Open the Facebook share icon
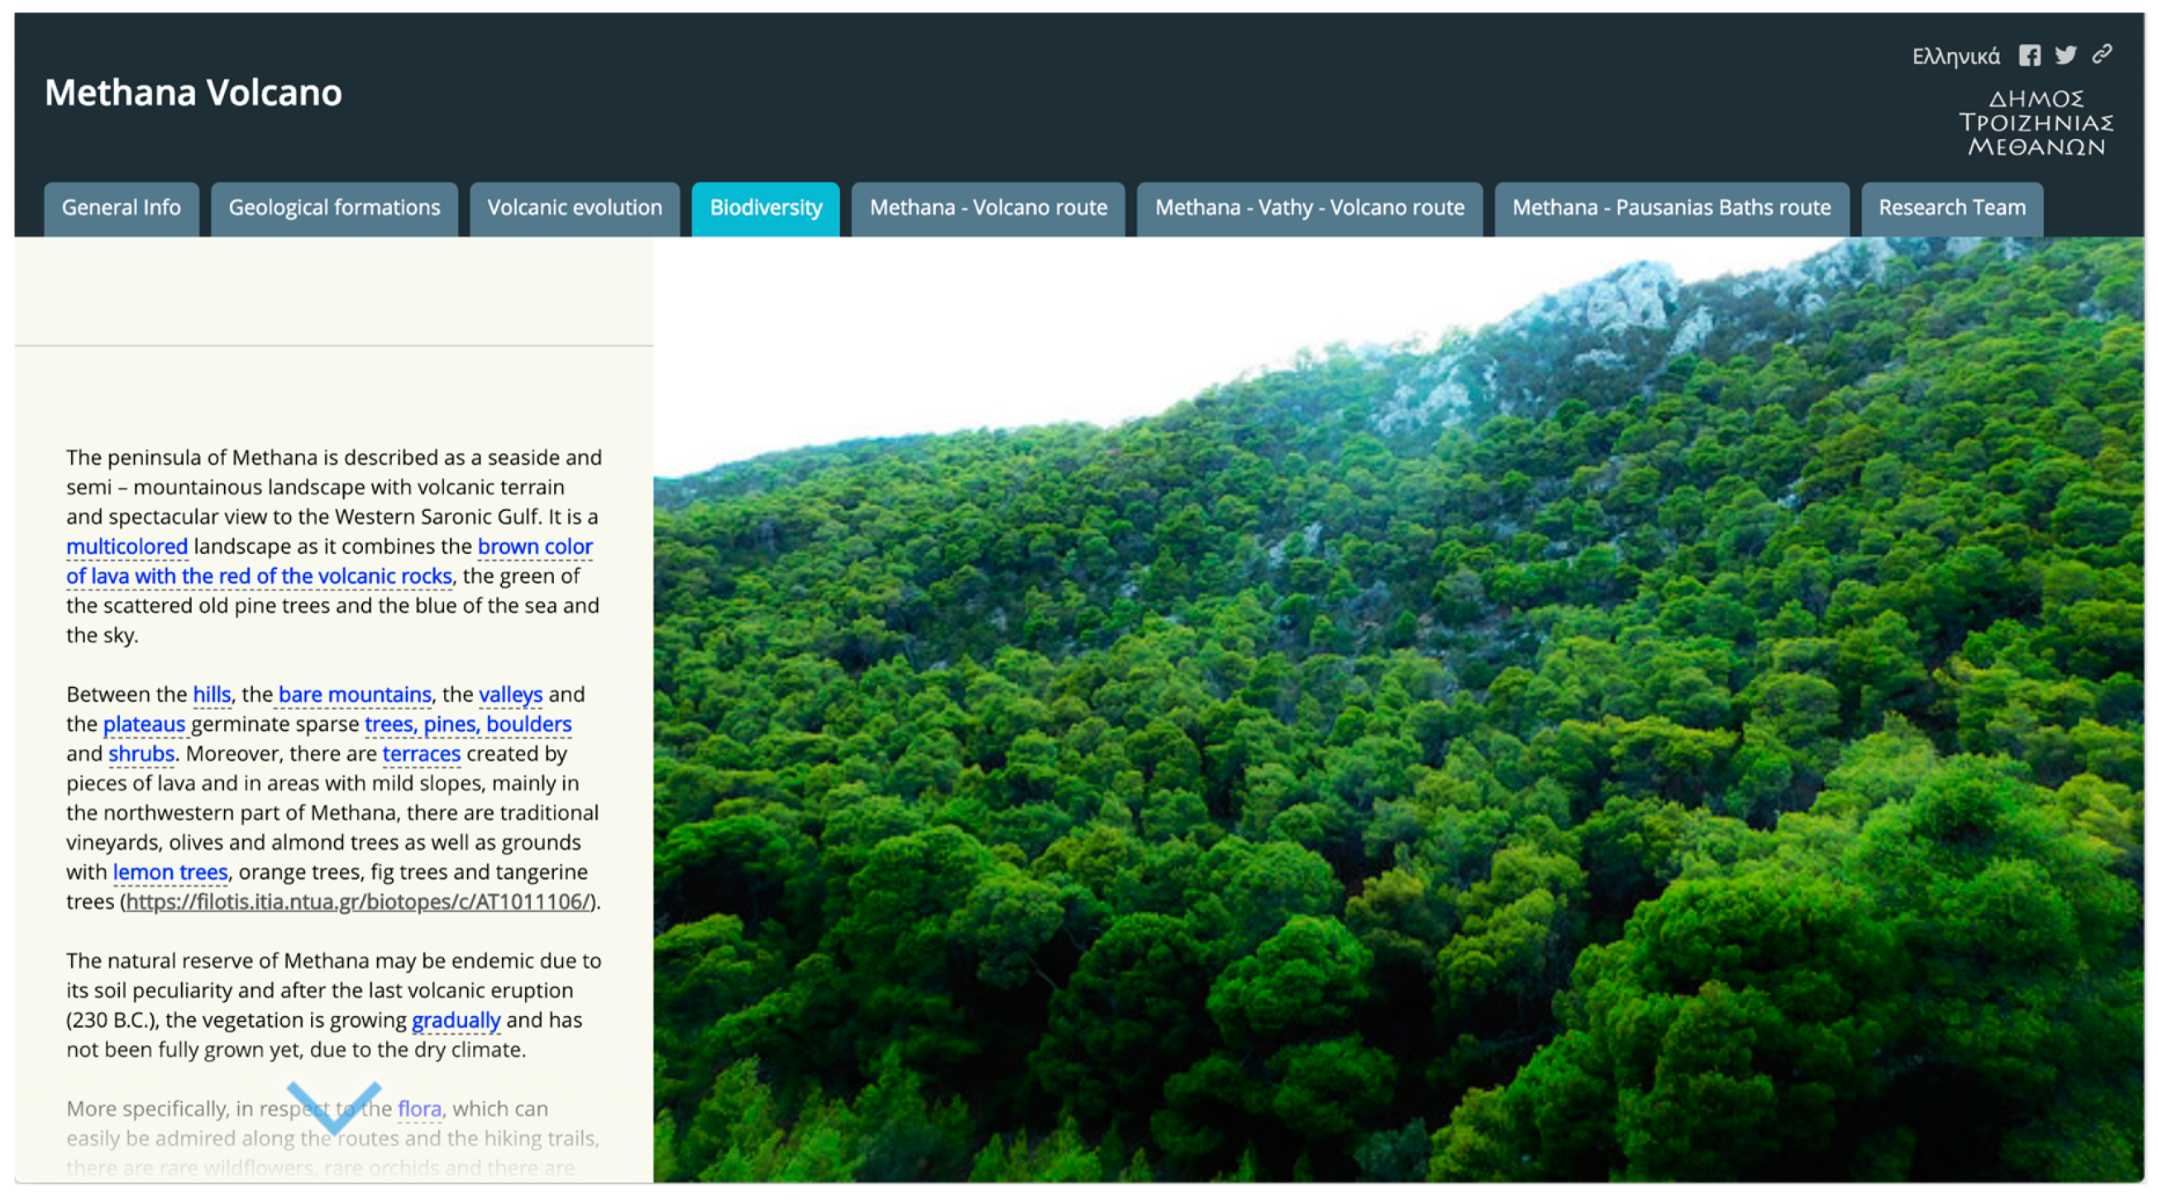Viewport: 2158px width, 1203px height. tap(2029, 55)
